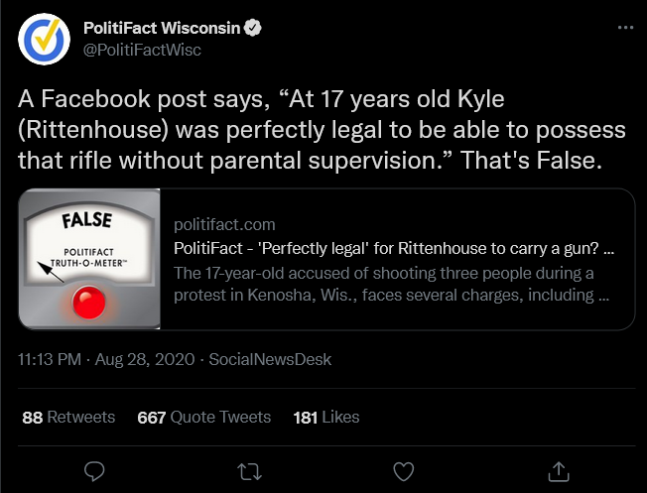
Task: Click the share upload icon
Action: 559,469
